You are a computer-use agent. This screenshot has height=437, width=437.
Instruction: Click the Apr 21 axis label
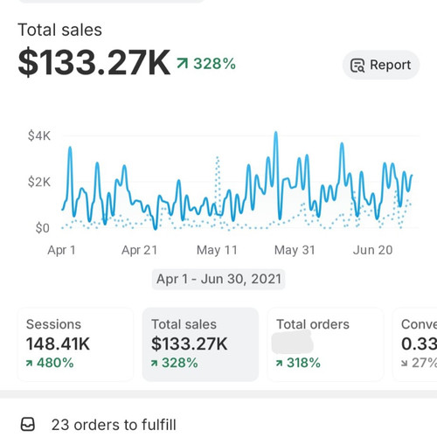tap(139, 250)
